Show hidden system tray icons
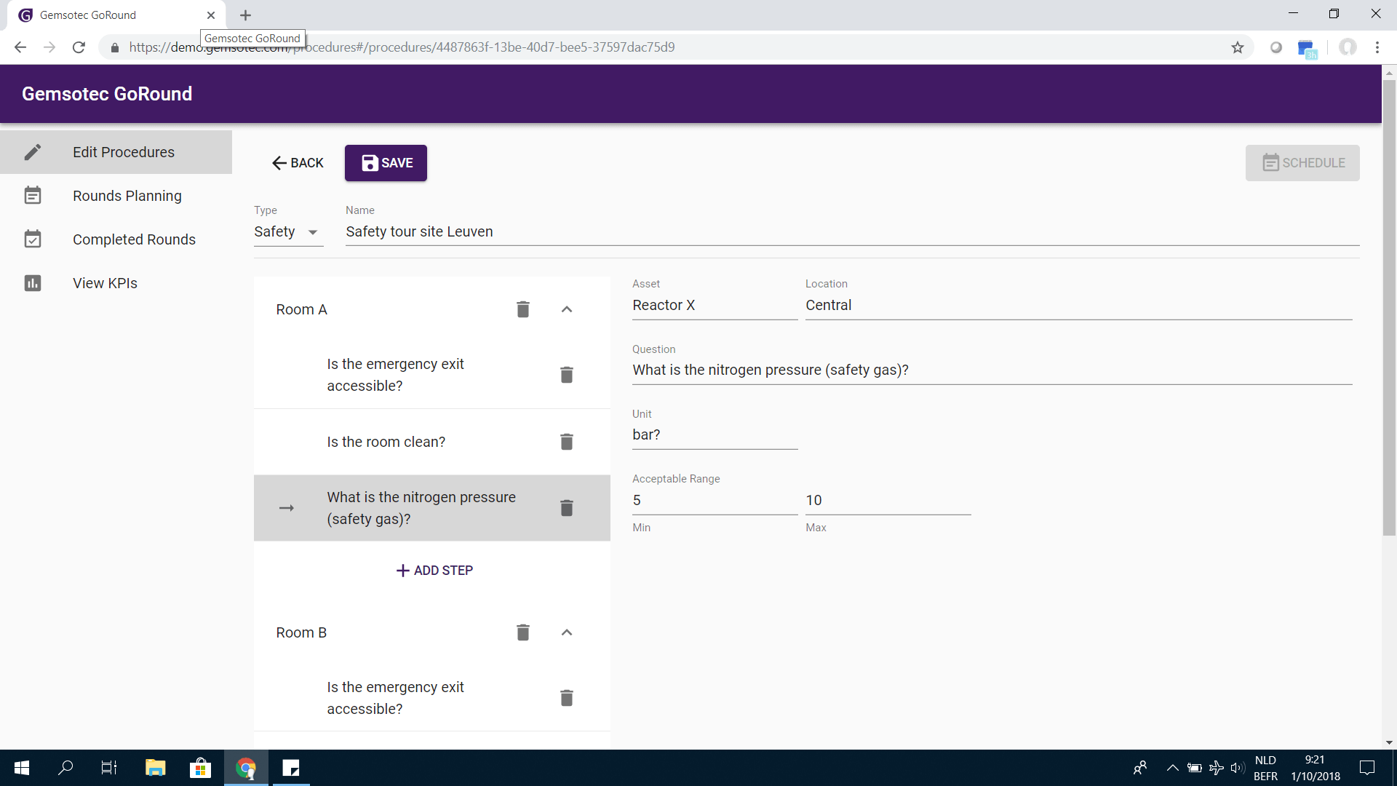The height and width of the screenshot is (786, 1397). pyautogui.click(x=1172, y=768)
